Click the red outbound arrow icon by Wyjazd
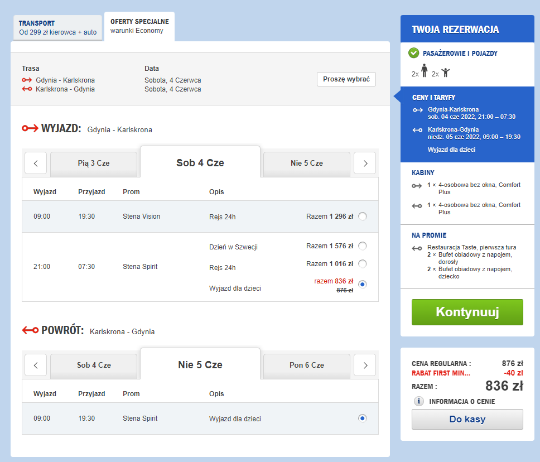Viewport: 540px width, 462px height. (x=30, y=129)
